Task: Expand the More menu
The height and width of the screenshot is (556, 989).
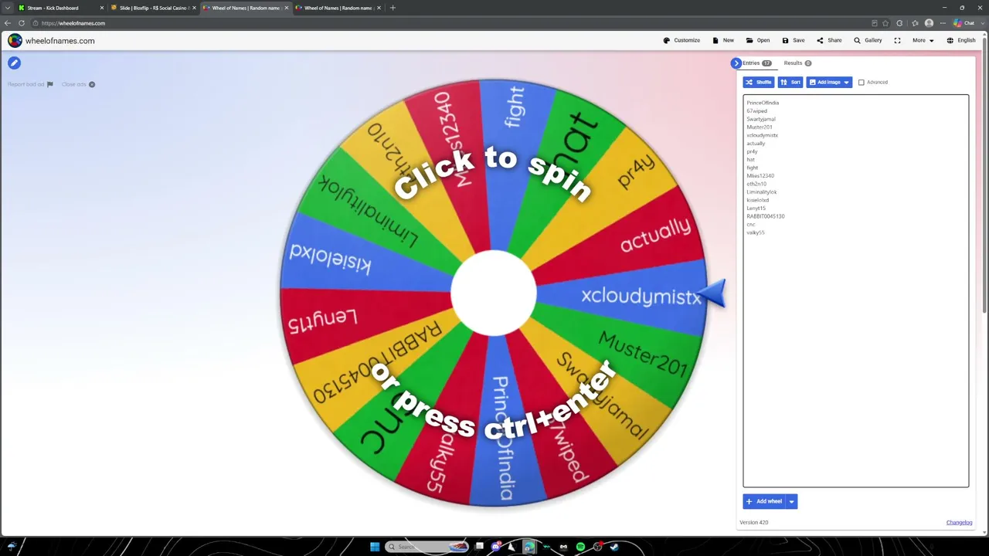Action: click(923, 40)
